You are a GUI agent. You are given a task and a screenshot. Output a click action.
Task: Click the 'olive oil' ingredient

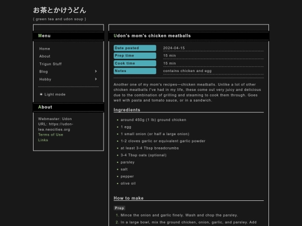[x=128, y=184]
